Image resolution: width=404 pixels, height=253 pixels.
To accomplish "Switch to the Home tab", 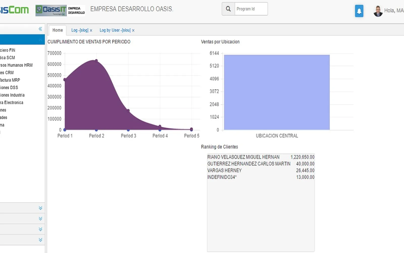I will pyautogui.click(x=58, y=30).
